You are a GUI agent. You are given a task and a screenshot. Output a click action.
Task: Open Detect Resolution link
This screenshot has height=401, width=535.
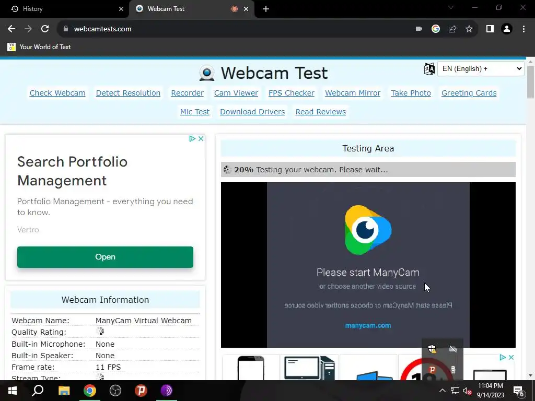pyautogui.click(x=129, y=93)
